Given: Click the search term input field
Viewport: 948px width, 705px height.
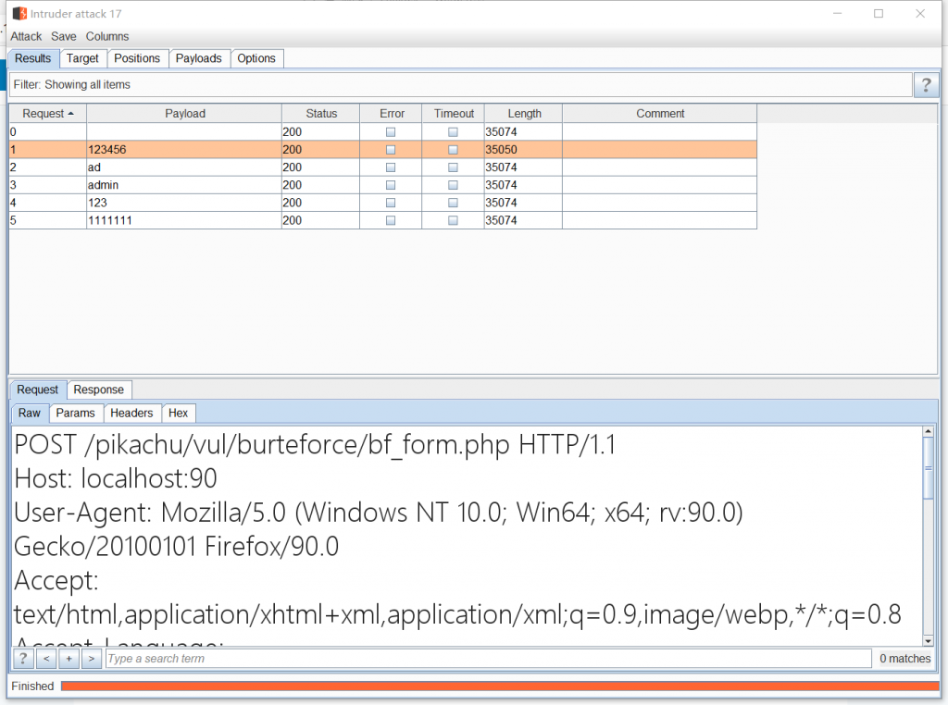Looking at the screenshot, I should [488, 659].
